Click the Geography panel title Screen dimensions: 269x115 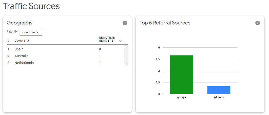[x=20, y=23]
